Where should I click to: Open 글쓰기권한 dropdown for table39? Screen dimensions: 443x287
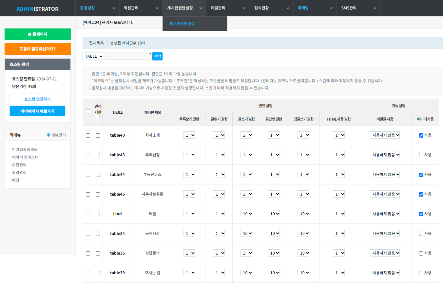(246, 273)
